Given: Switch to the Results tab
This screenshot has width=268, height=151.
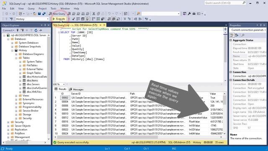Looking at the screenshot, I should pyautogui.click(x=60, y=89).
